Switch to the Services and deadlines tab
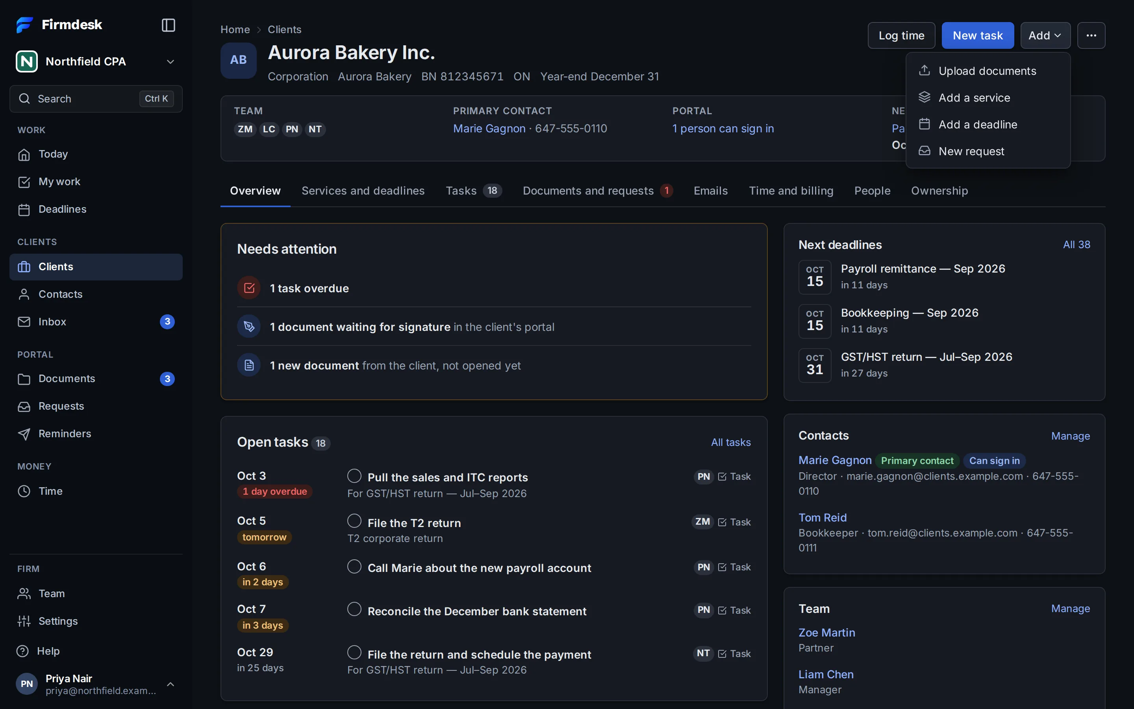This screenshot has width=1134, height=709. (363, 191)
